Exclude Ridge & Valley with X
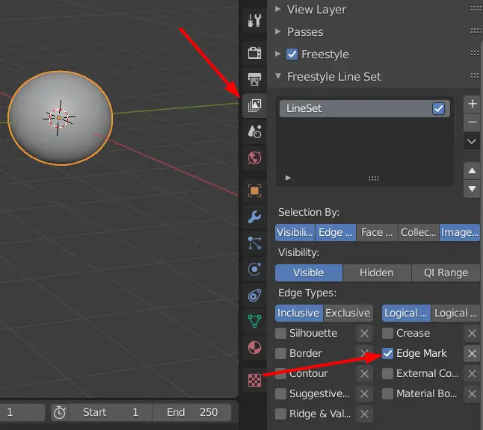 (x=364, y=414)
